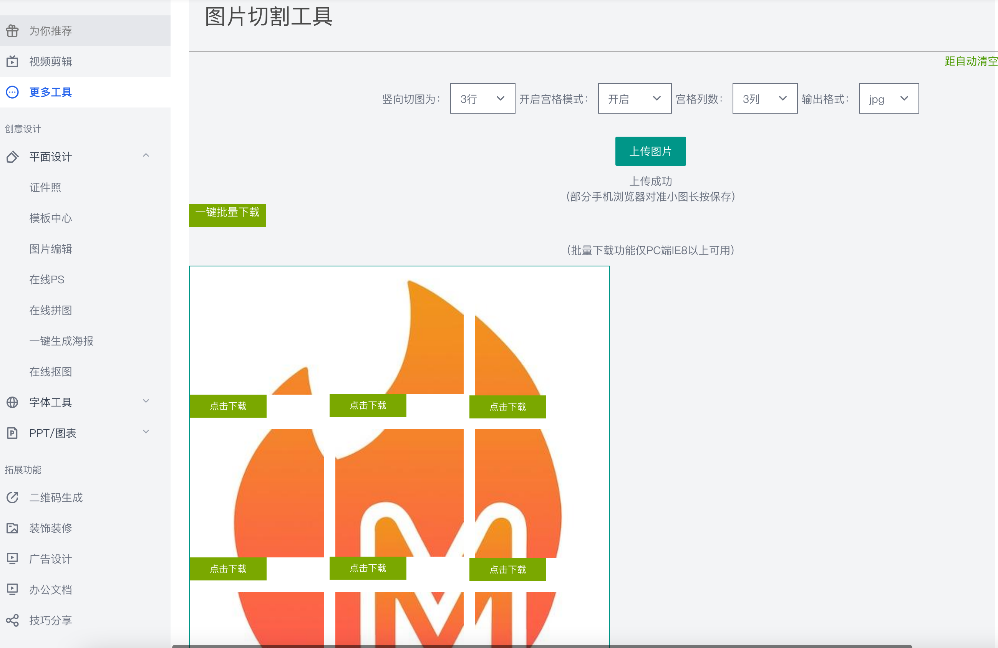
Task: Click the 为你推荐 gift icon
Action: coord(12,30)
